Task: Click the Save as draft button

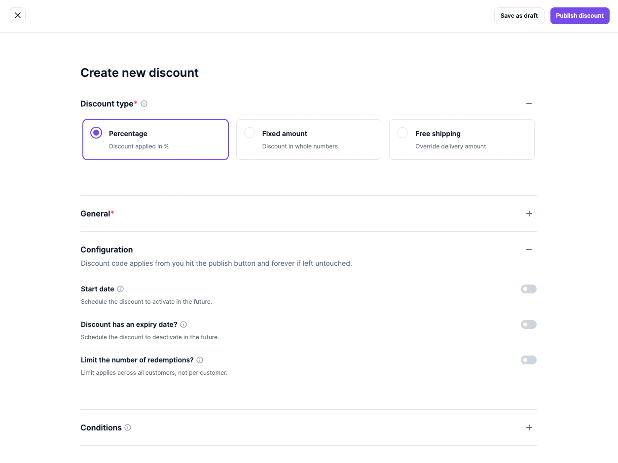Action: coord(519,16)
